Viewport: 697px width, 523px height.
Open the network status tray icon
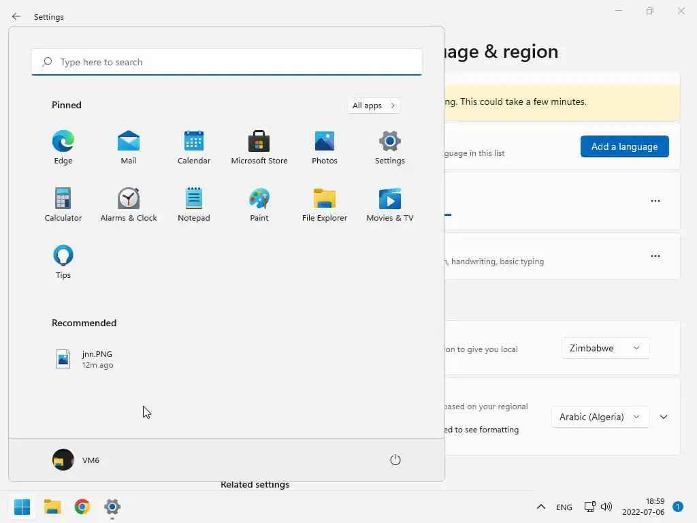coord(590,507)
